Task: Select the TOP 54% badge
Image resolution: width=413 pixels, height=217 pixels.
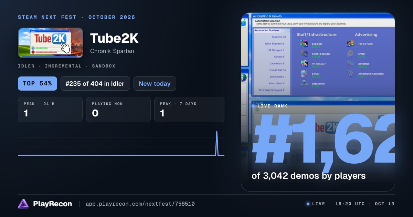Action: coord(38,83)
